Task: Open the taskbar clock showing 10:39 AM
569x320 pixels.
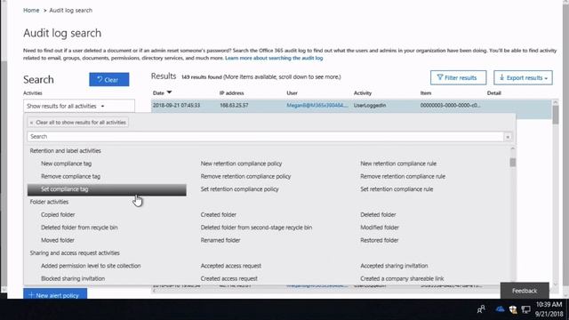Action: (x=549, y=308)
